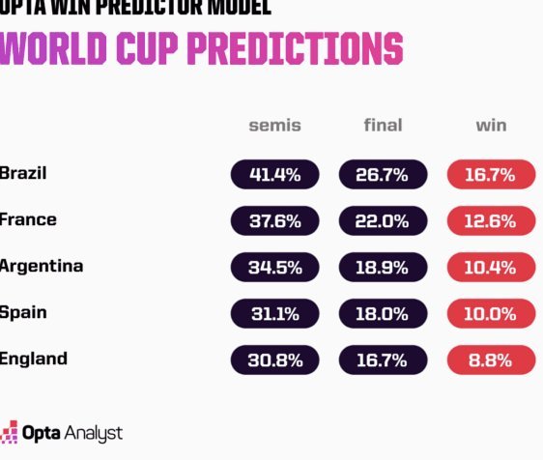
Task: Click Brazil's 26.7% final pill
Action: pos(383,174)
